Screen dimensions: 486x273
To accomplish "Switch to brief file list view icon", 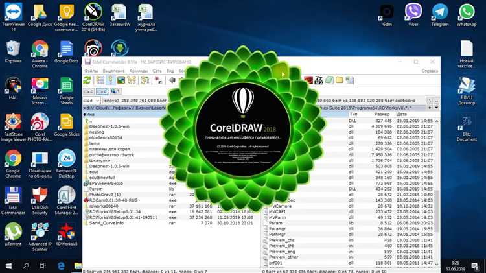I will tap(100, 80).
